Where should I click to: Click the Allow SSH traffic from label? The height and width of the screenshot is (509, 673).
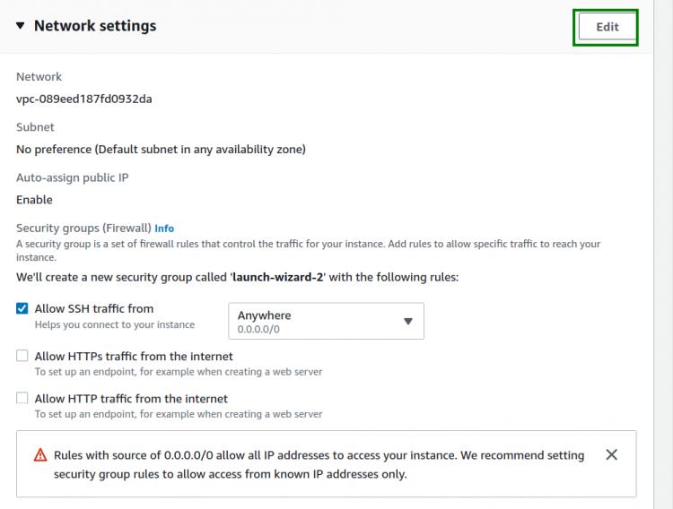point(94,308)
